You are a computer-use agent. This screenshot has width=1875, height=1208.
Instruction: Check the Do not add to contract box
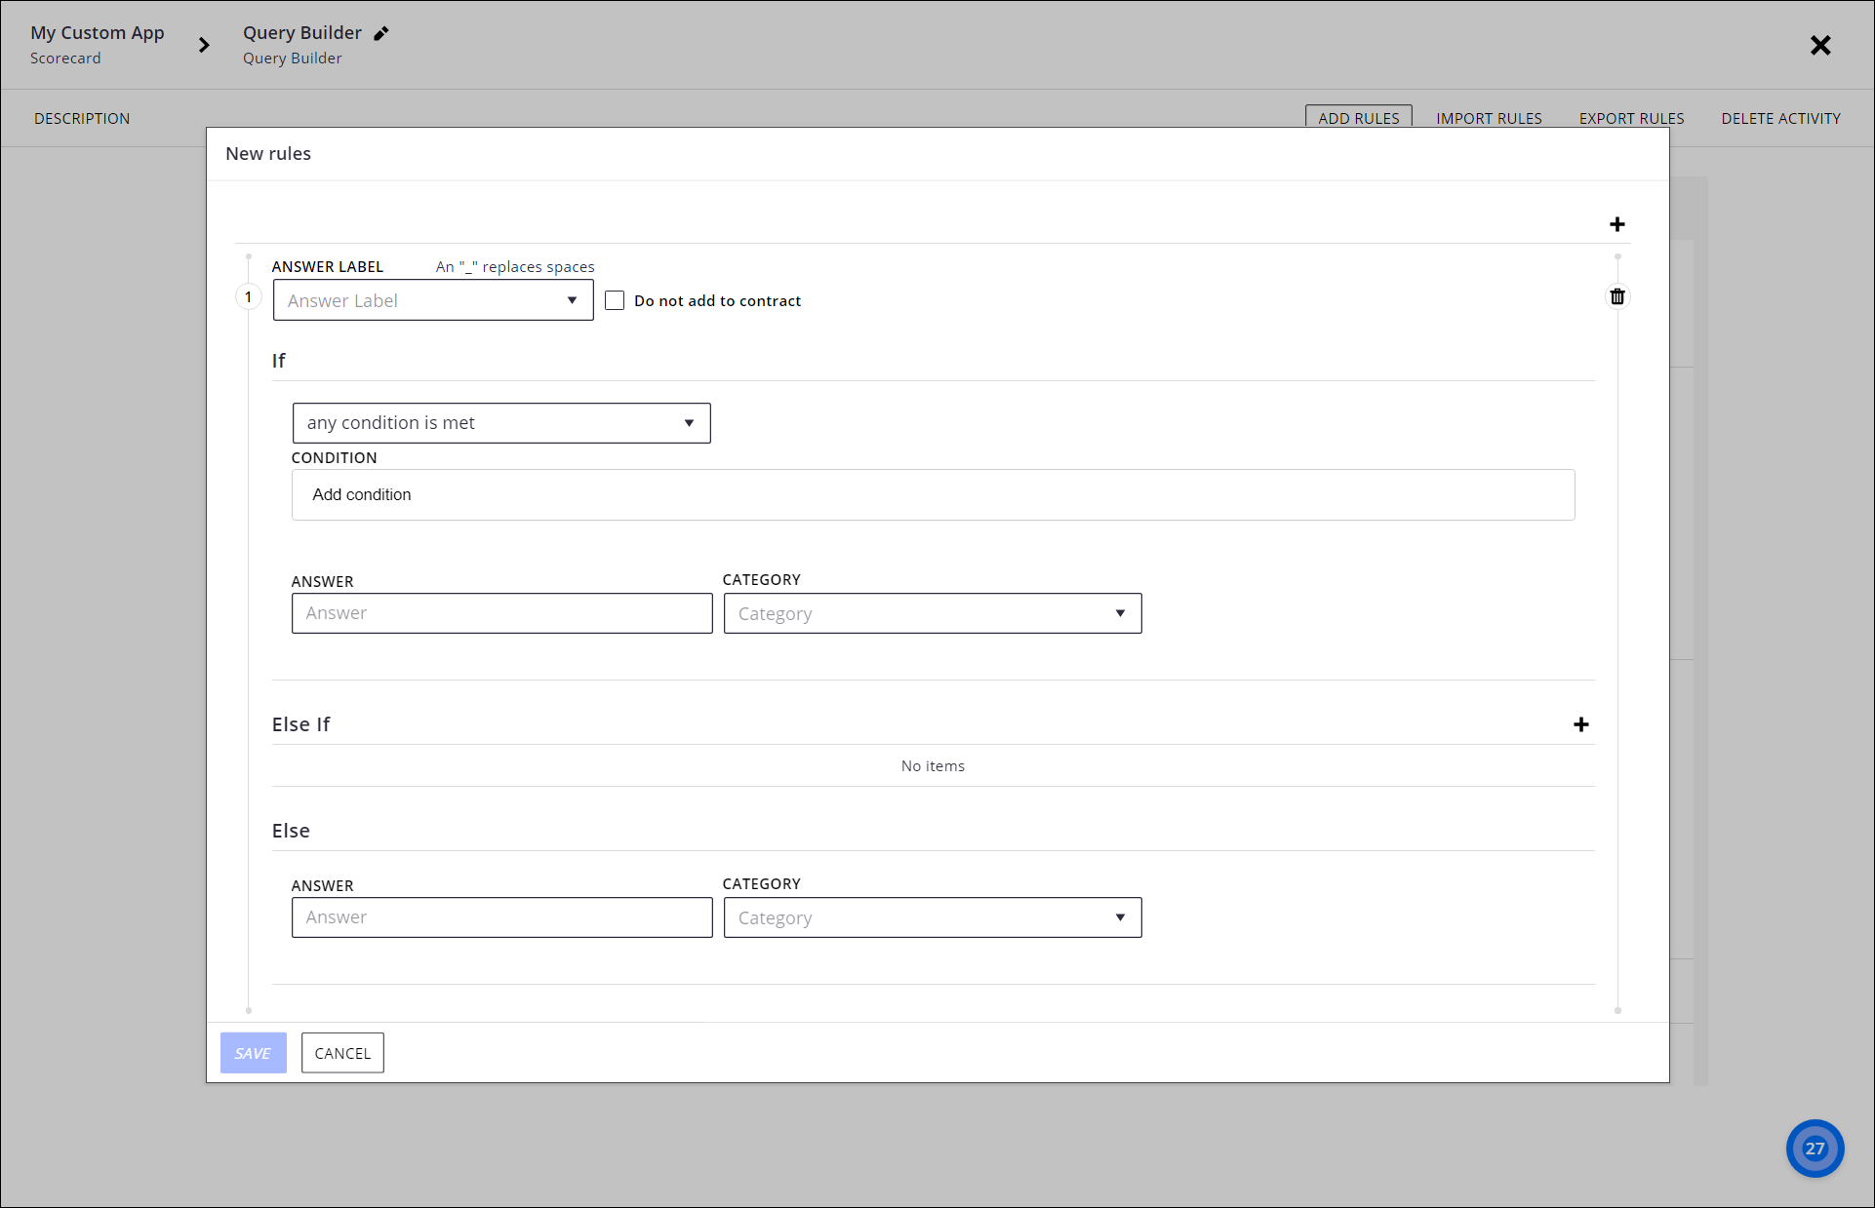pyautogui.click(x=615, y=300)
